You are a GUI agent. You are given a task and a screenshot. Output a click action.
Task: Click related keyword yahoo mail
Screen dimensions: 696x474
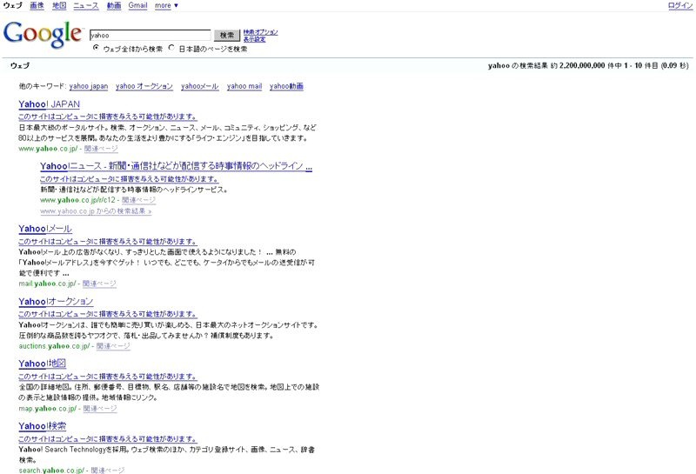pyautogui.click(x=244, y=86)
